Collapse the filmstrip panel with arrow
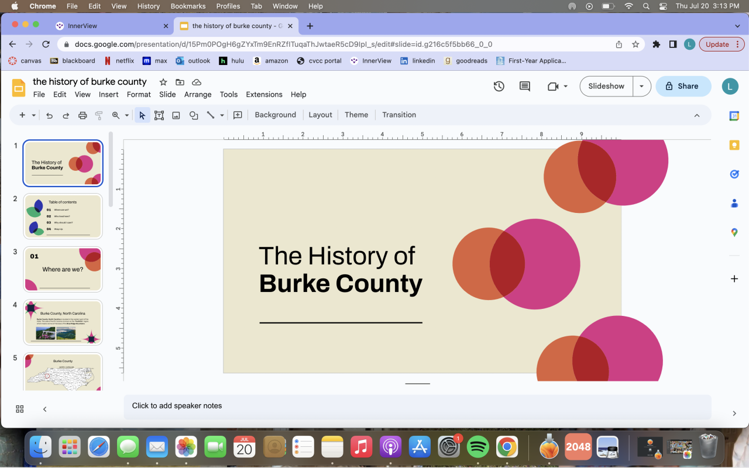This screenshot has height=468, width=749. 45,409
